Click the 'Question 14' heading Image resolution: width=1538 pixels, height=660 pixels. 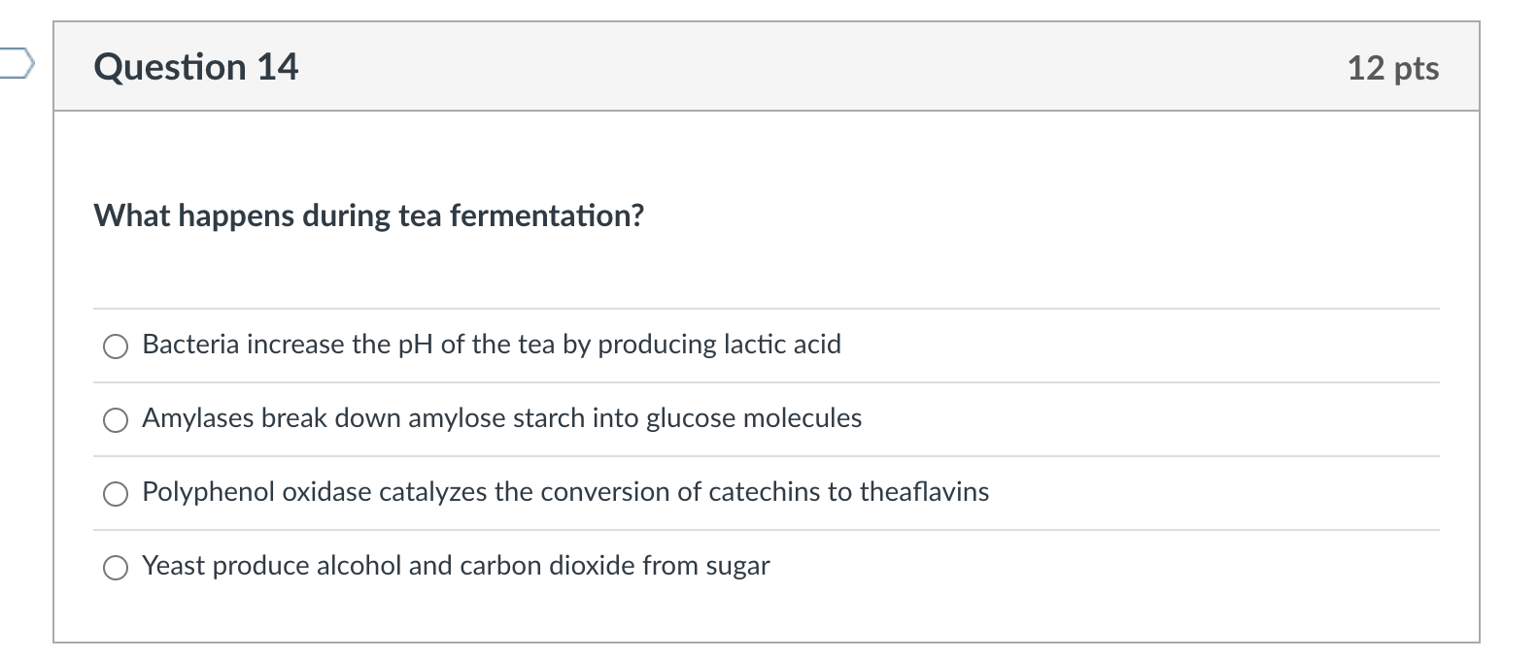coord(196,67)
